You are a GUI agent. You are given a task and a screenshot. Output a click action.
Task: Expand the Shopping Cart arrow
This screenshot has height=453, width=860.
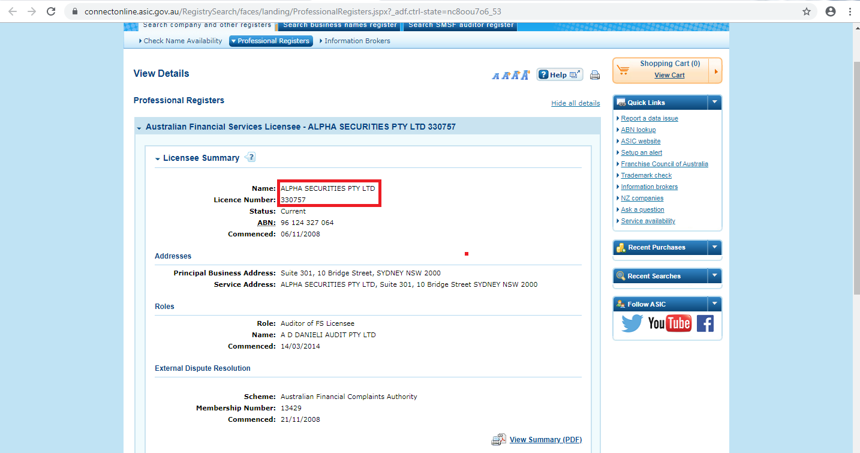coord(715,71)
